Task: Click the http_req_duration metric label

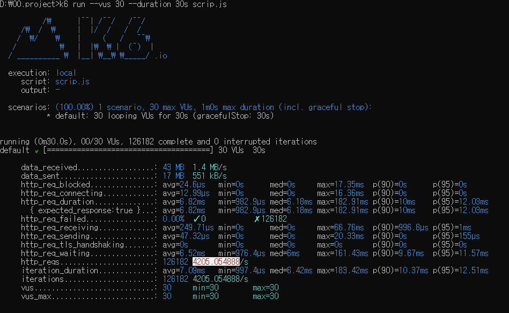Action: pyautogui.click(x=57, y=202)
